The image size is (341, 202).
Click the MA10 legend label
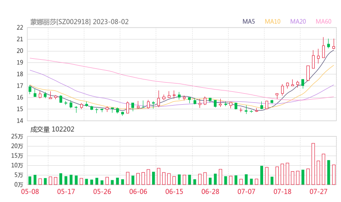point(272,22)
